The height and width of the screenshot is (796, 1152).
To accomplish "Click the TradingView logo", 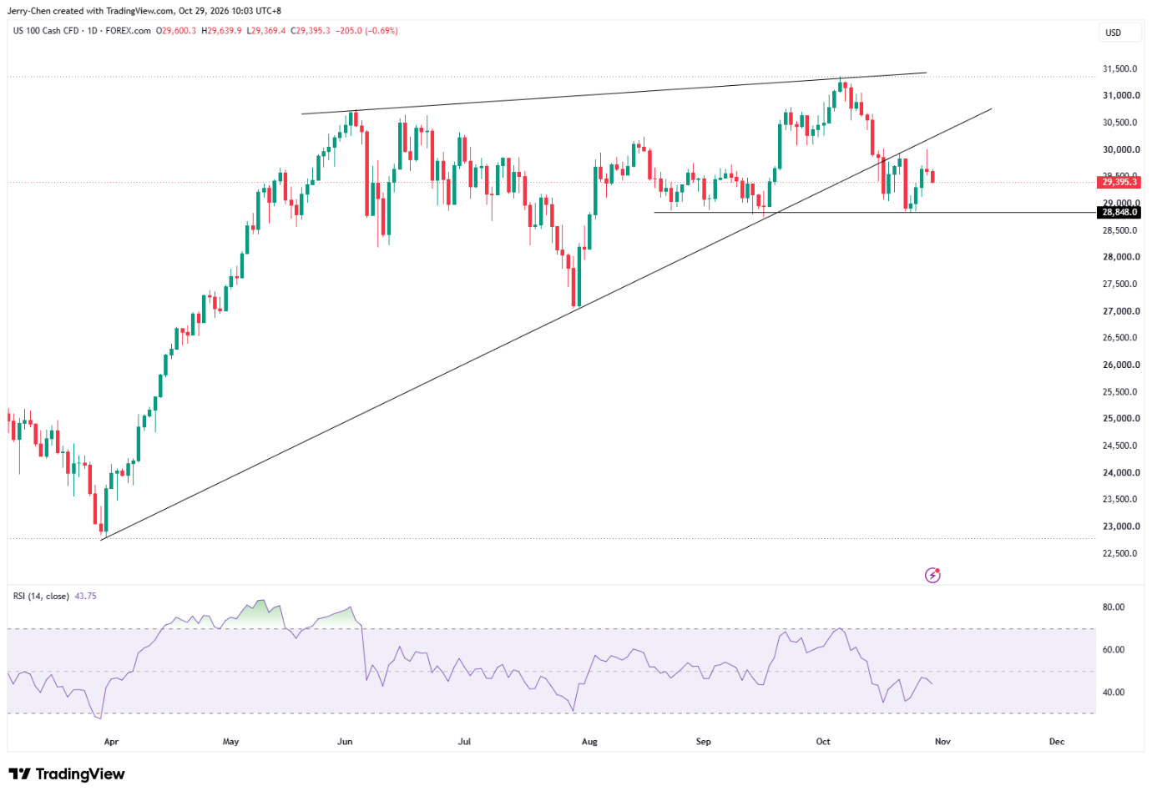I will click(67, 774).
